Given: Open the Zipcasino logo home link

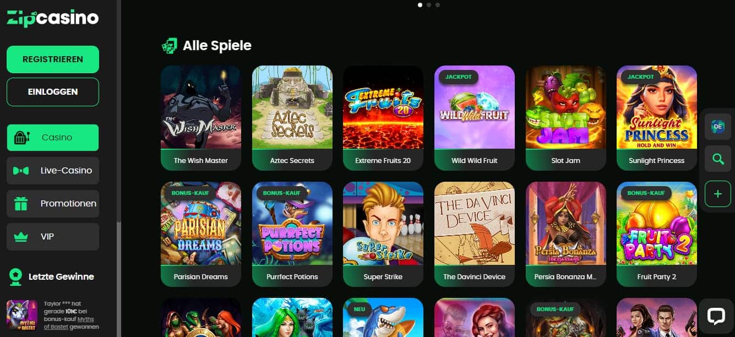Looking at the screenshot, I should (x=53, y=19).
